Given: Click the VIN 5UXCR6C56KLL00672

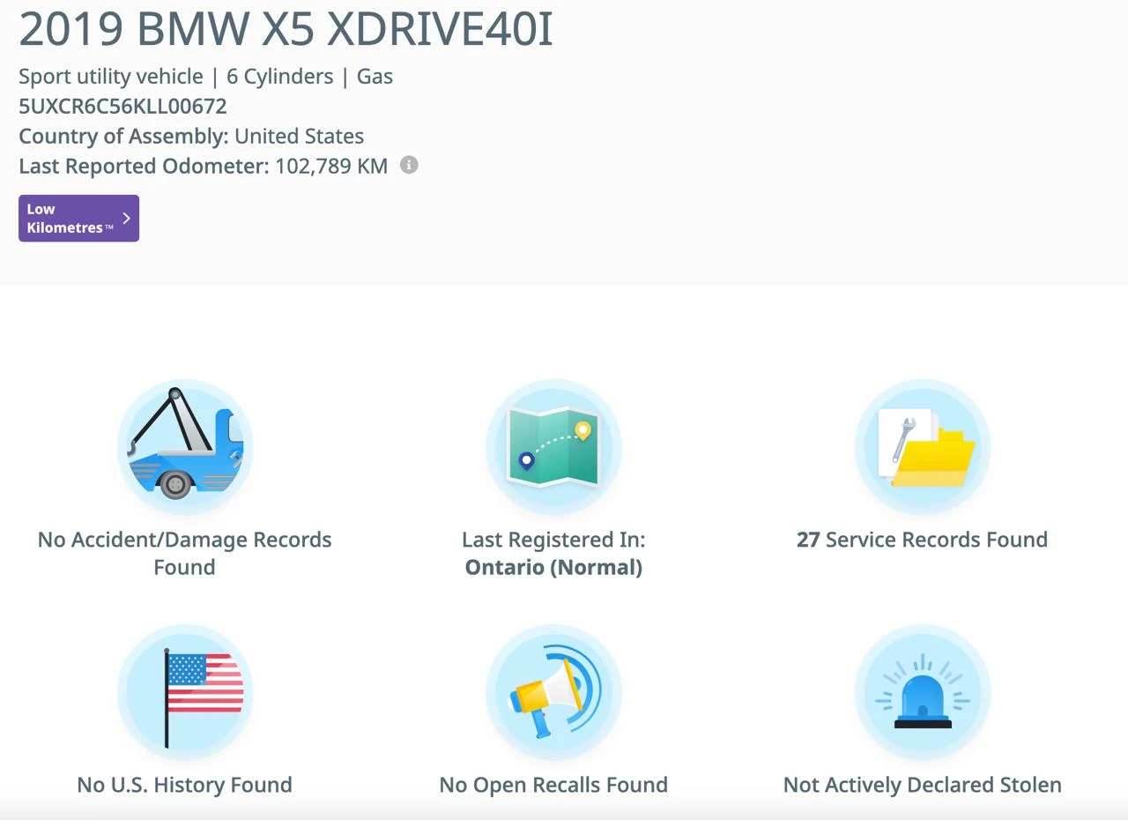Looking at the screenshot, I should click(122, 106).
